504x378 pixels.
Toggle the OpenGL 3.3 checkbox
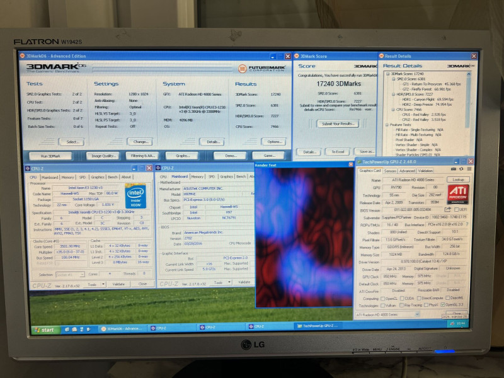tap(443, 305)
